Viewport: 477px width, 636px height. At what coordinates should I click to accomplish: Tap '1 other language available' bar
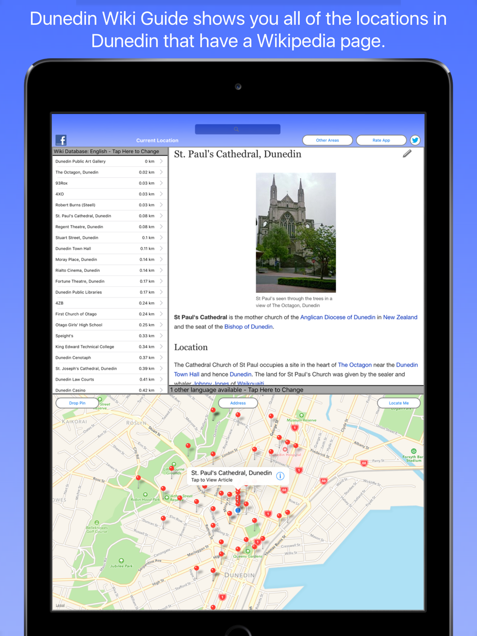pyautogui.click(x=296, y=390)
